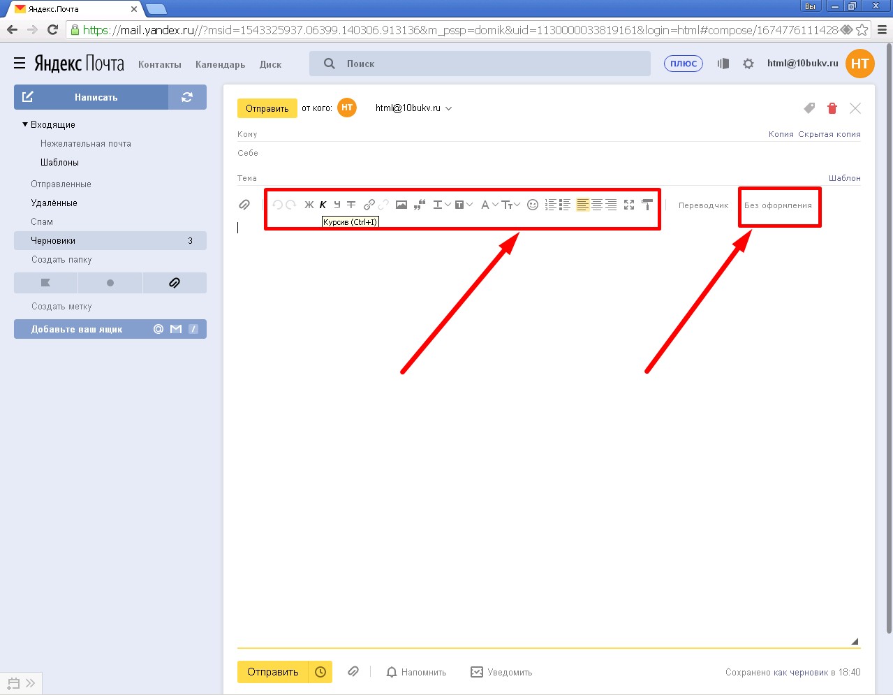Select center text alignment
Viewport: 893px width, 695px height.
pyautogui.click(x=597, y=205)
